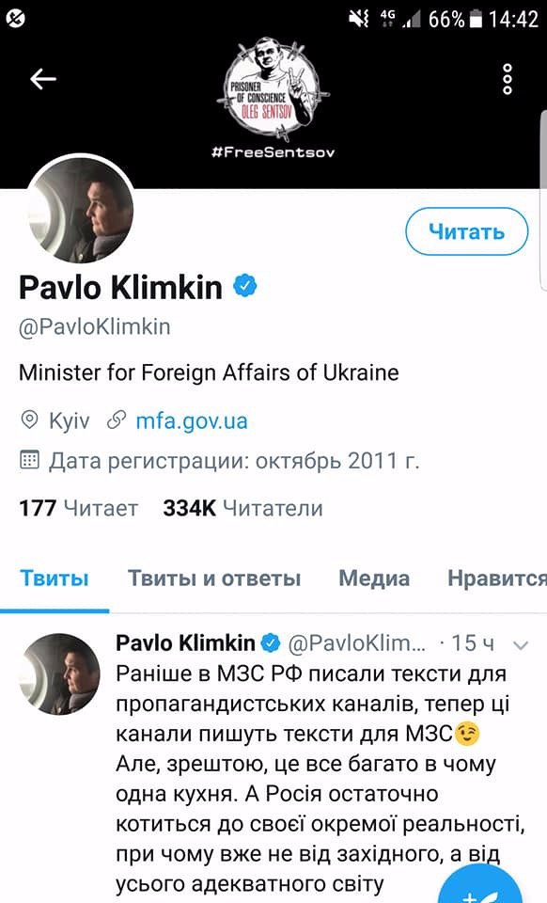Tap the calendar icon by registration date

pos(29,460)
